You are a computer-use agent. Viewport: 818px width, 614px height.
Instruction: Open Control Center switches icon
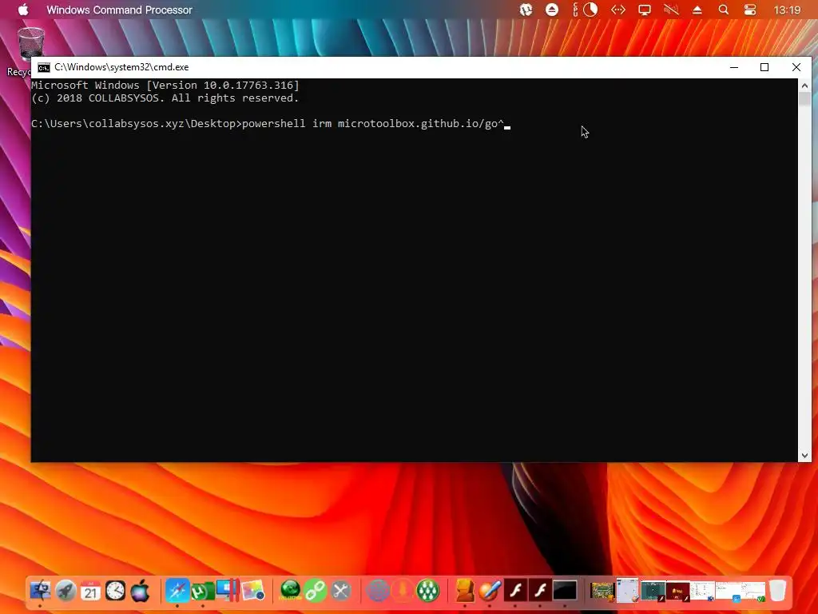pyautogui.click(x=750, y=10)
